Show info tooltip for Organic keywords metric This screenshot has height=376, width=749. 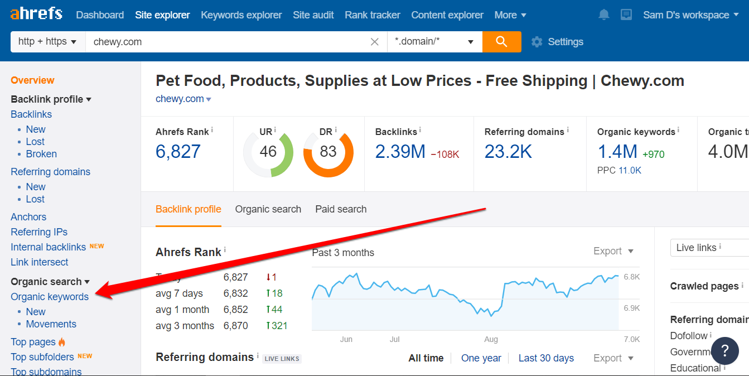679,130
